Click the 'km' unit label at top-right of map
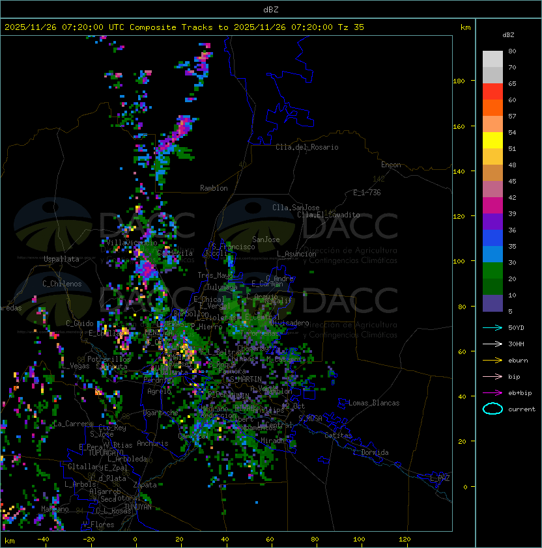The height and width of the screenshot is (548, 542). pyautogui.click(x=465, y=27)
